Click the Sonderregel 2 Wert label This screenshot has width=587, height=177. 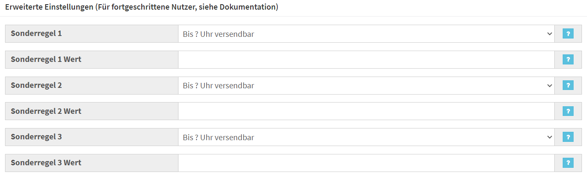coord(46,111)
